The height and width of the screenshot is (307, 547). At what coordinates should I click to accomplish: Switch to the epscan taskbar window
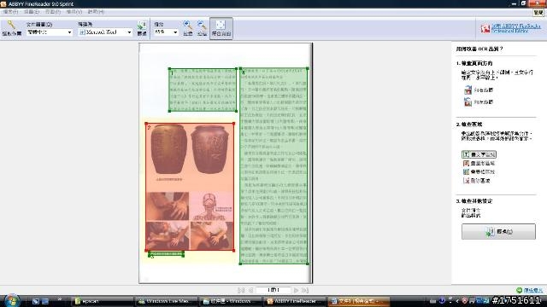pyautogui.click(x=103, y=301)
